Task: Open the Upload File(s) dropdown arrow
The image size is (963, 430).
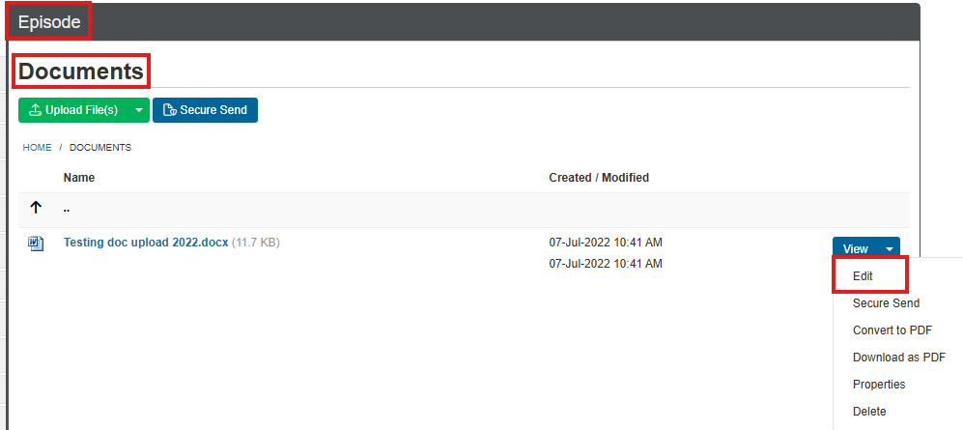Action: click(x=139, y=110)
